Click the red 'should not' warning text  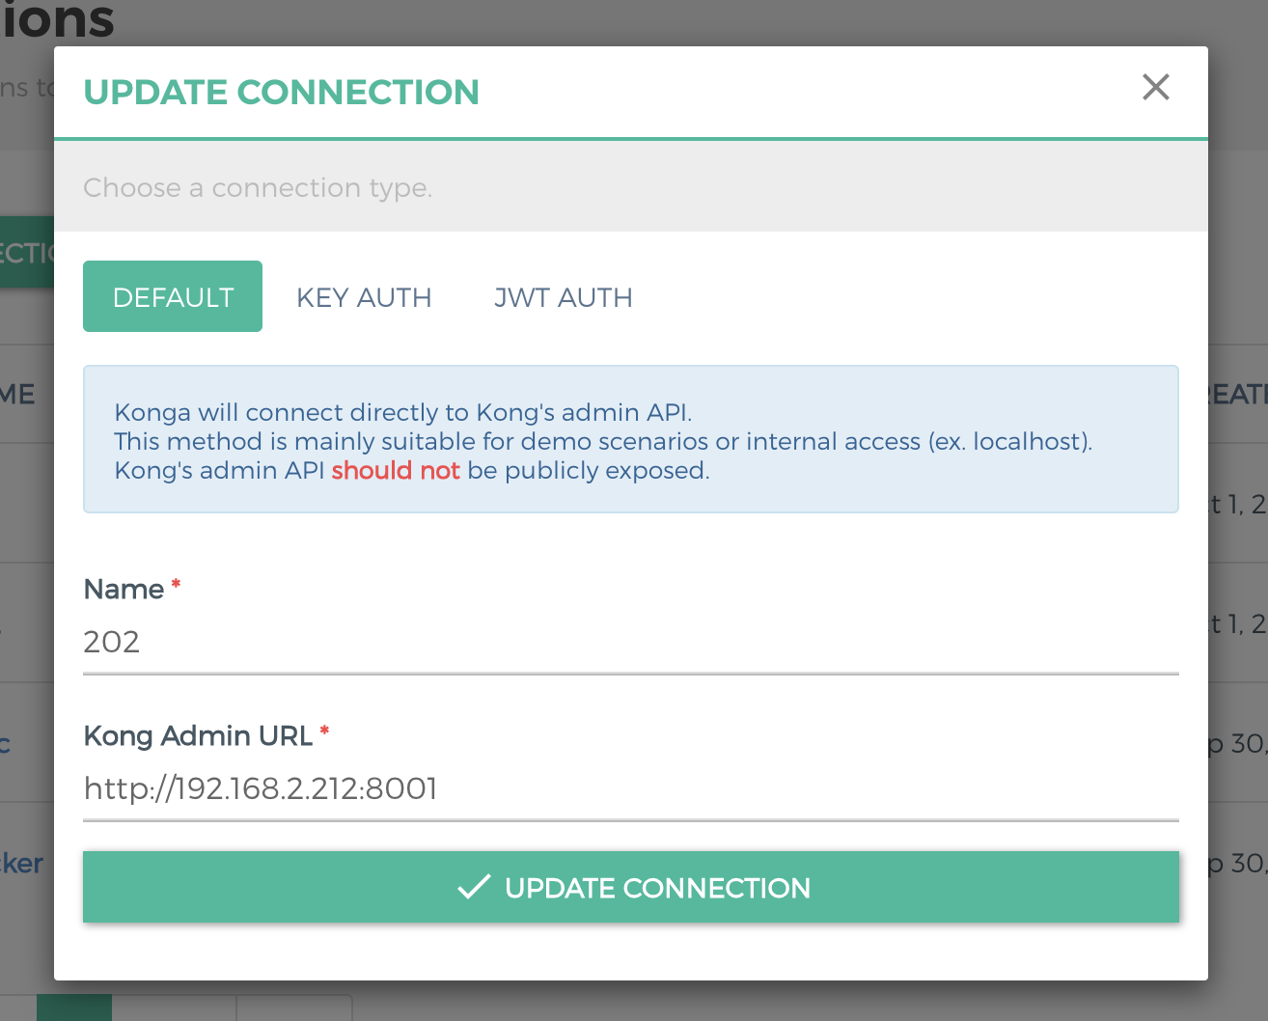coord(396,470)
